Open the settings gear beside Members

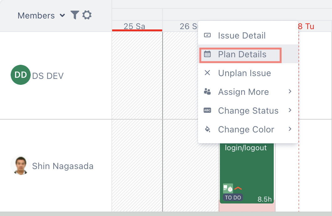87,15
